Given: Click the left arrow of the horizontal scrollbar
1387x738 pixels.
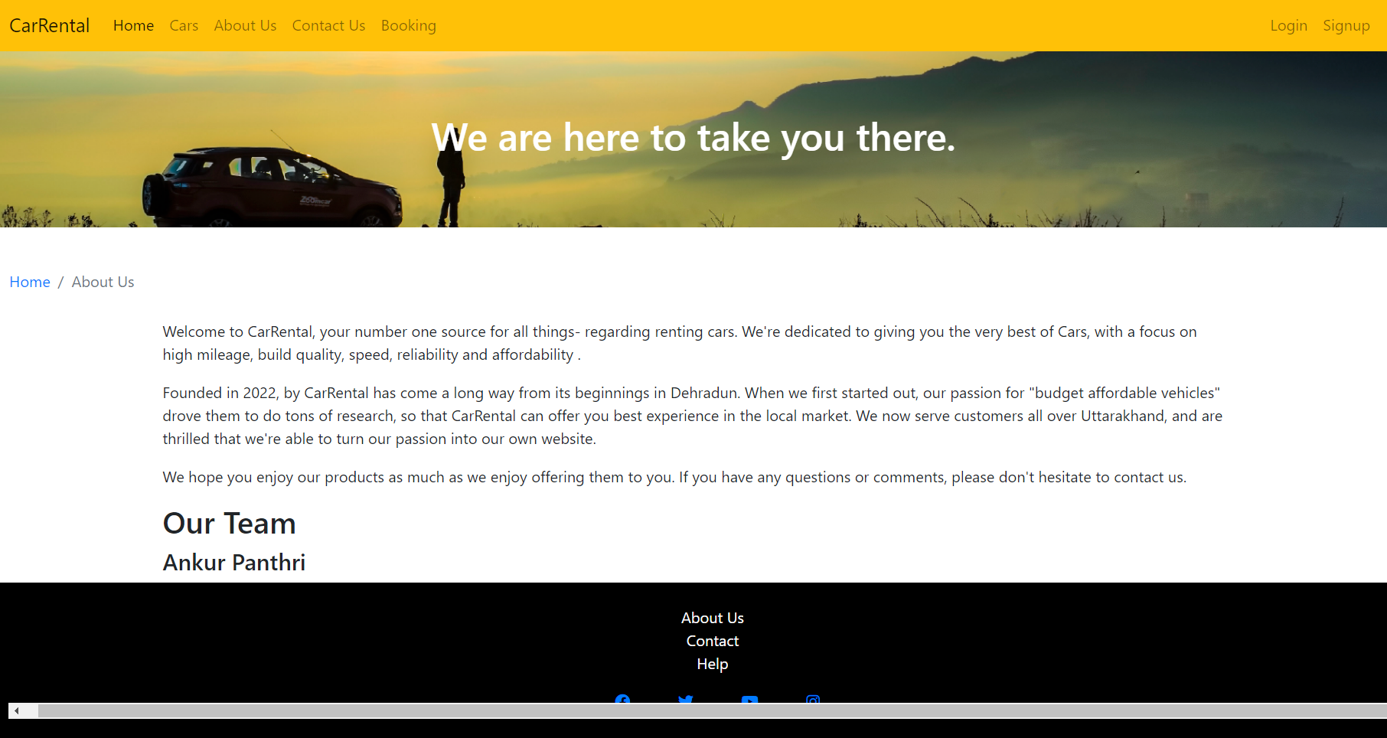Looking at the screenshot, I should (x=17, y=710).
